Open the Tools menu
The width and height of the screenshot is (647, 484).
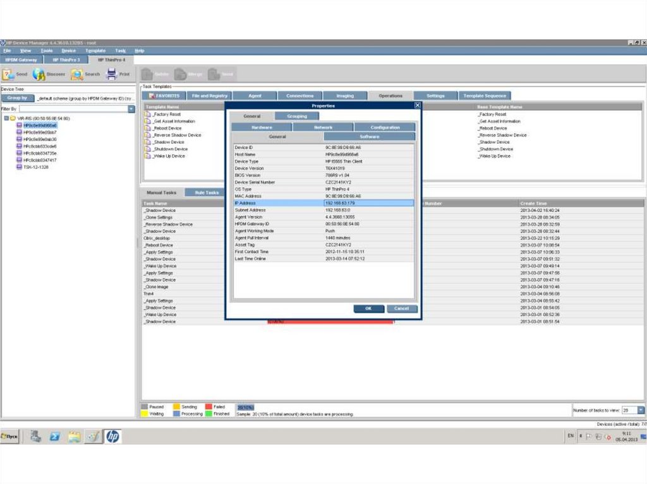[x=47, y=50]
